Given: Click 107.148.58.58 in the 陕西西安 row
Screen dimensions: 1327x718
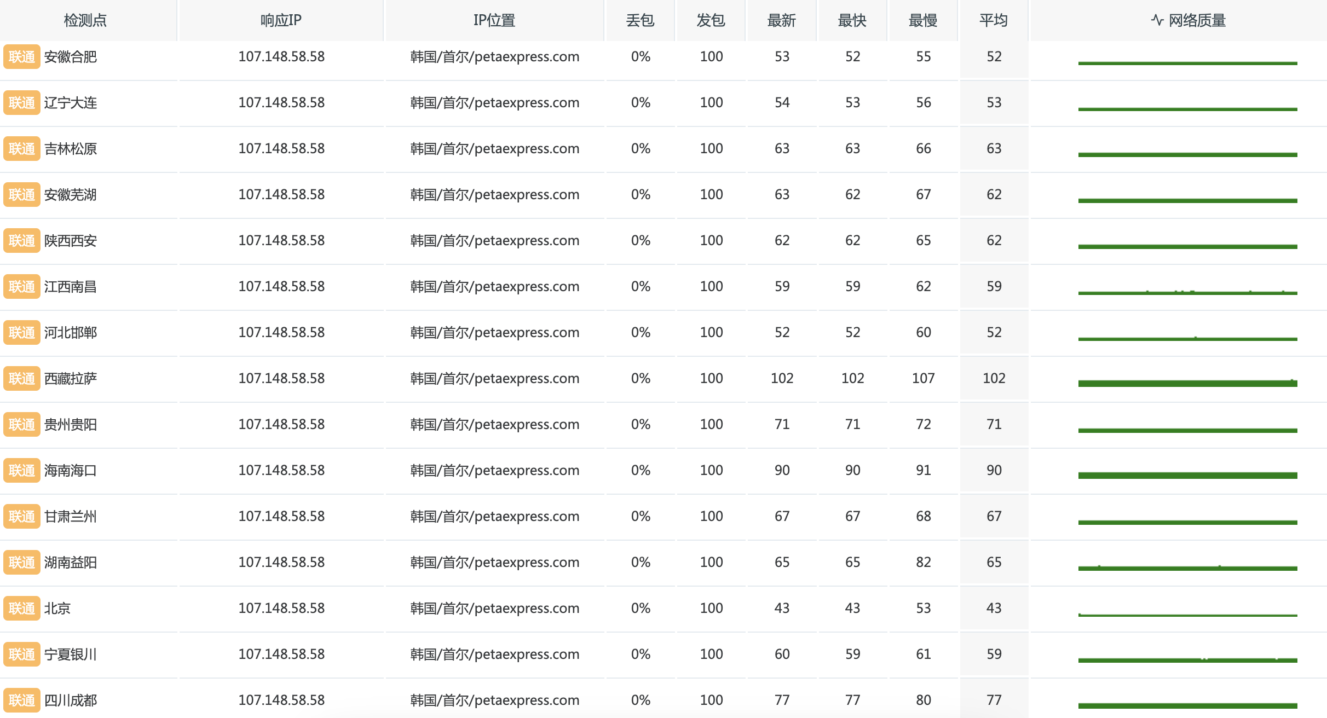Looking at the screenshot, I should [x=281, y=241].
